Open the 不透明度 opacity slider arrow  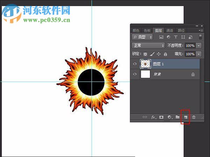(198, 45)
